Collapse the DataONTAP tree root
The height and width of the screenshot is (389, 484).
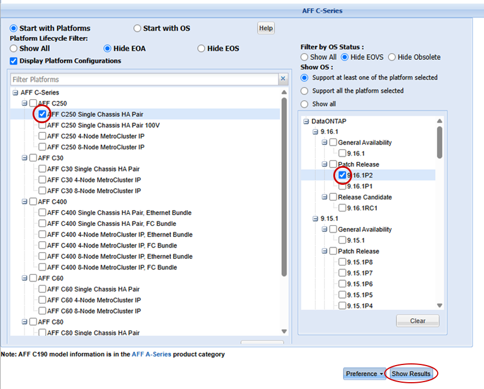(306, 121)
